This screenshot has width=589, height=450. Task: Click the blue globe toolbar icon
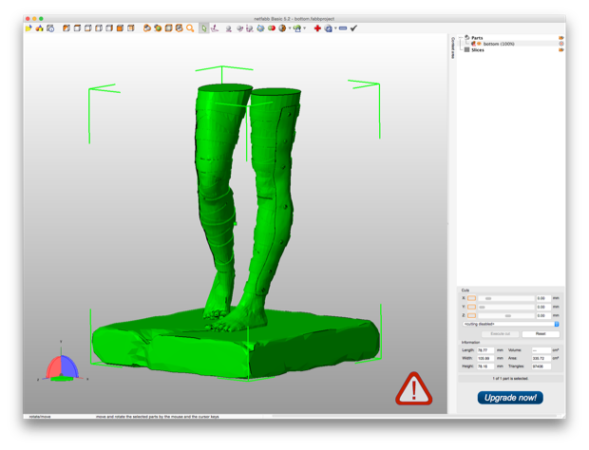tap(260, 28)
